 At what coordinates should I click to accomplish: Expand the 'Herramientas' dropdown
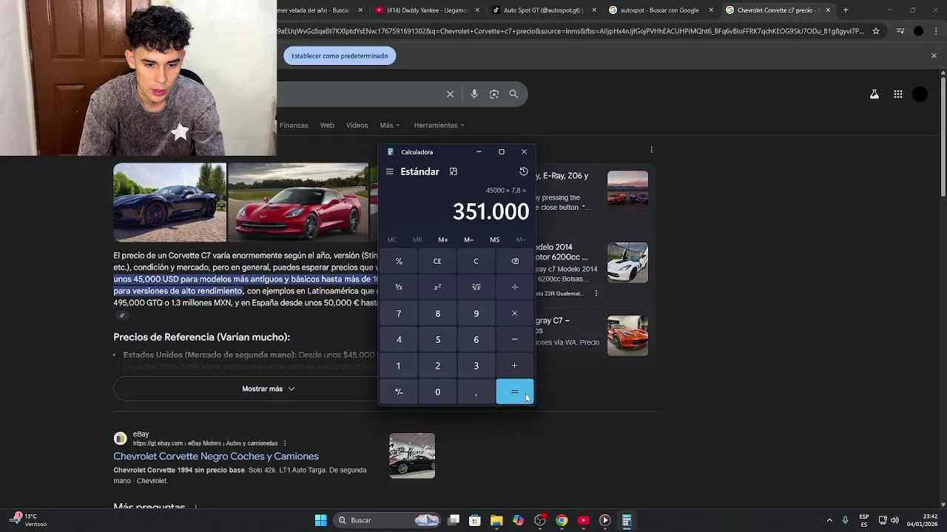click(439, 125)
